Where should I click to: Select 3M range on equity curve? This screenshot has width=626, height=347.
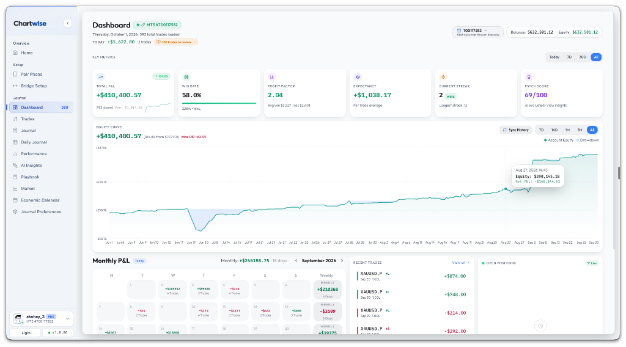click(x=580, y=130)
